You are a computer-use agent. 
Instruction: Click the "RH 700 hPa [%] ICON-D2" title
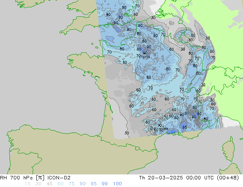point(35,178)
